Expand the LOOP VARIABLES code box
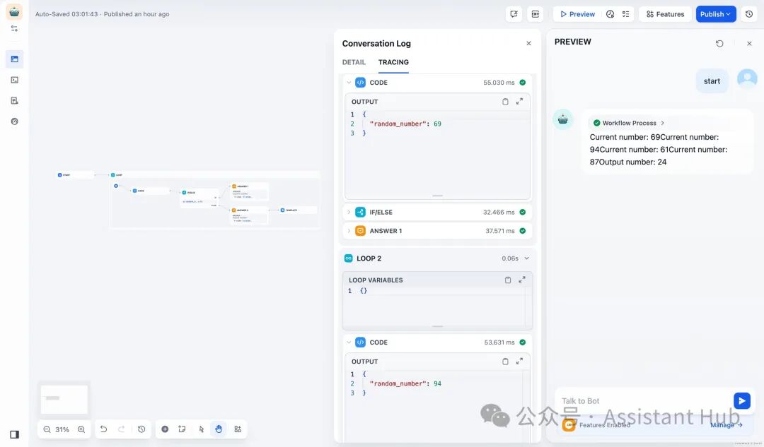This screenshot has height=447, width=764. (x=522, y=280)
